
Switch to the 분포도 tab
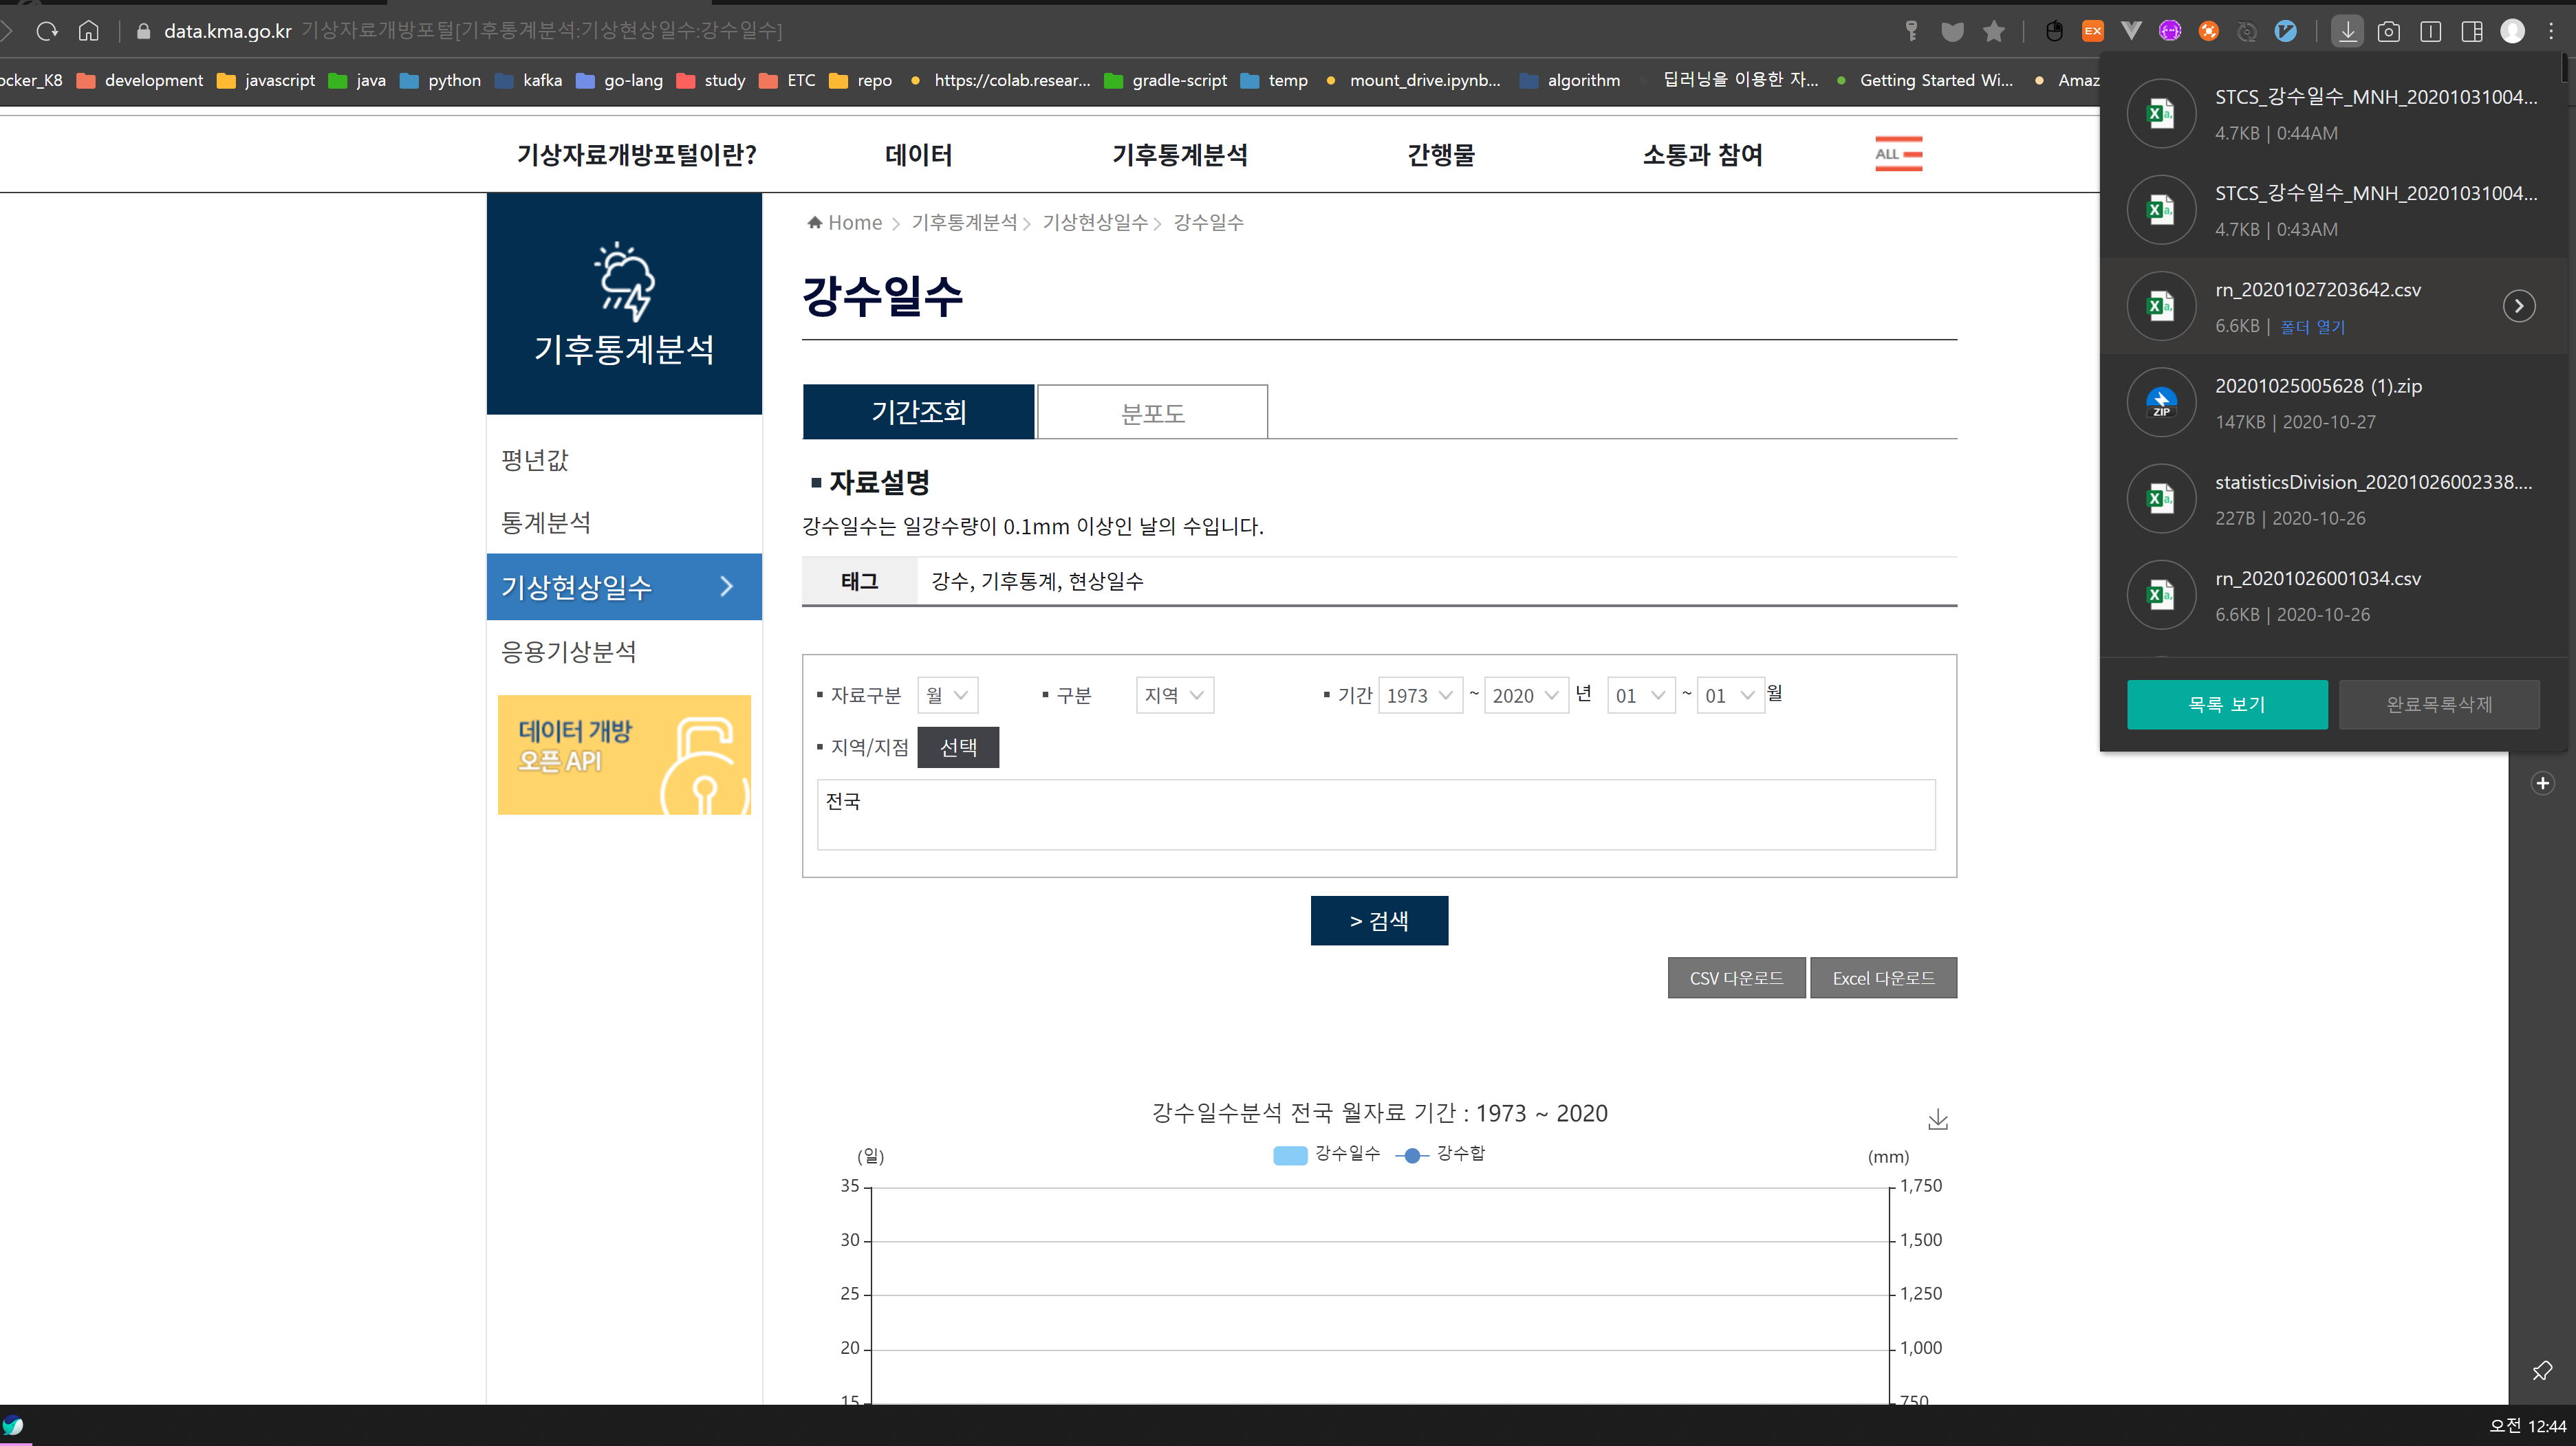click(x=1152, y=412)
